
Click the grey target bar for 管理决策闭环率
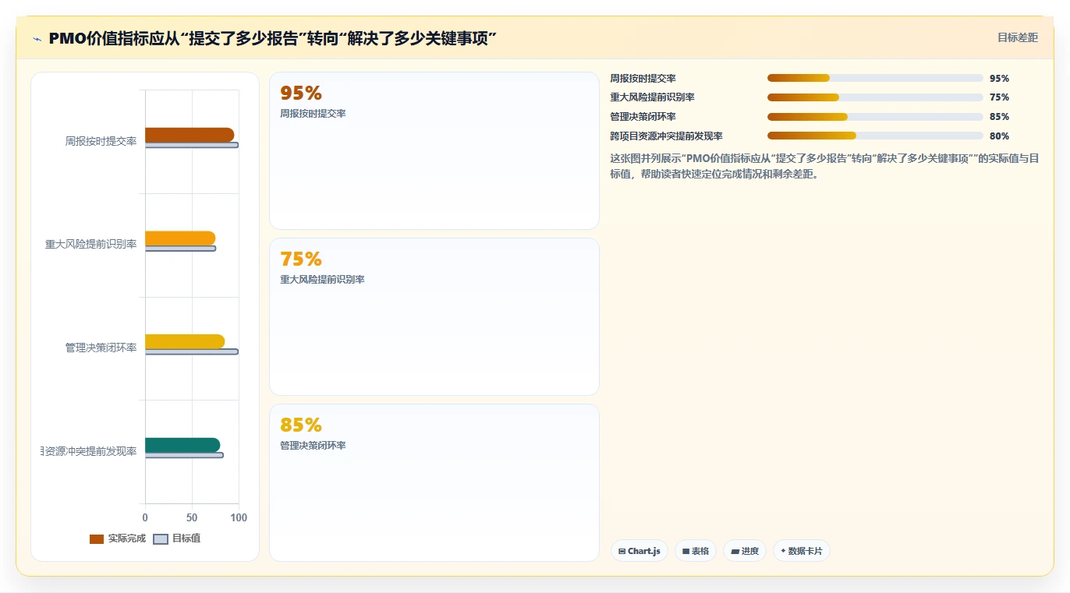[192, 351]
